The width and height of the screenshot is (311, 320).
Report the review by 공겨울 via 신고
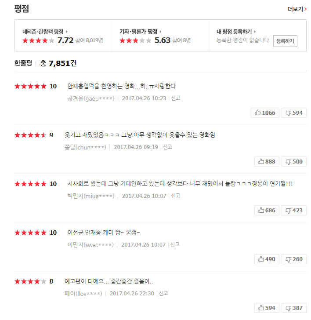pyautogui.click(x=175, y=98)
